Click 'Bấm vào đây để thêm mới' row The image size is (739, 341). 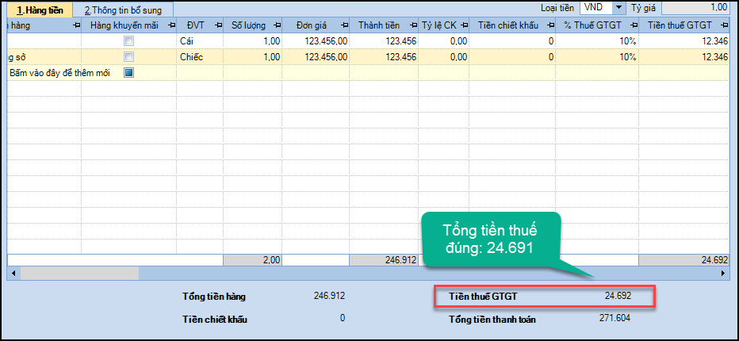[369, 73]
